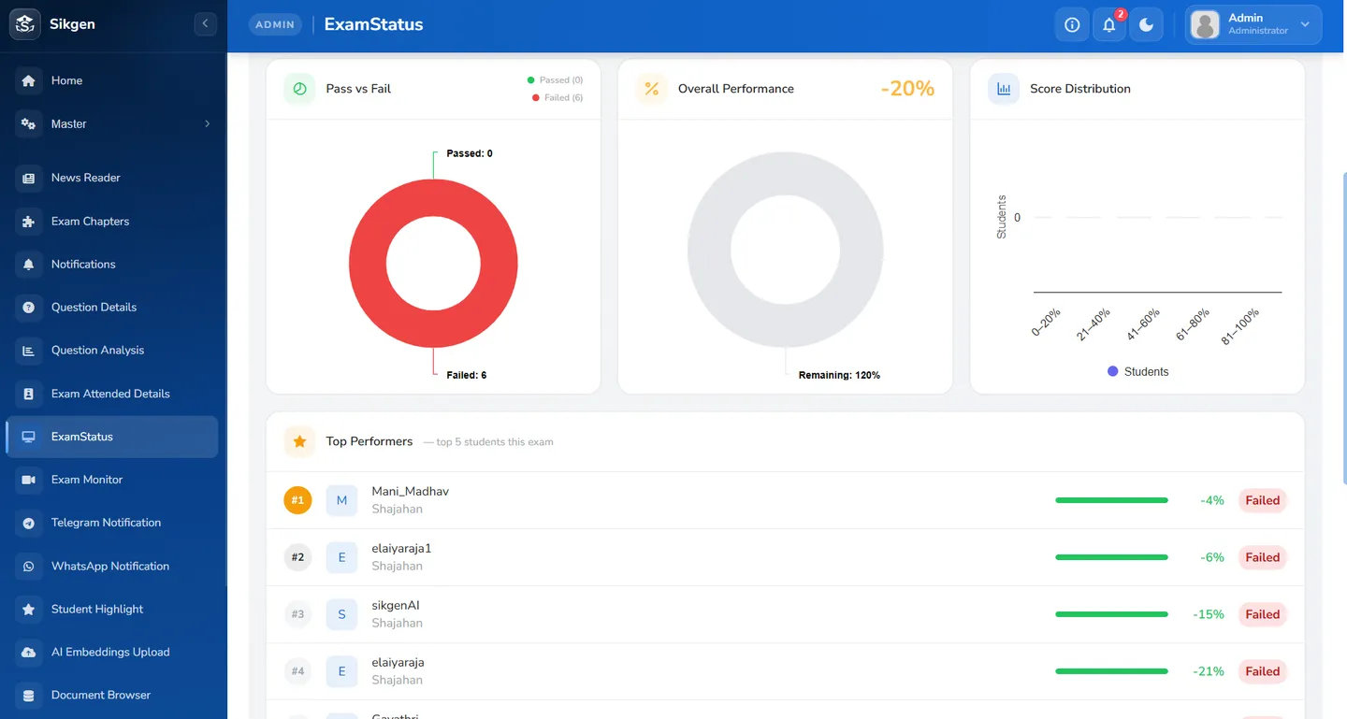
Task: Click the AI Embeddings Upload cloud icon
Action: click(28, 653)
